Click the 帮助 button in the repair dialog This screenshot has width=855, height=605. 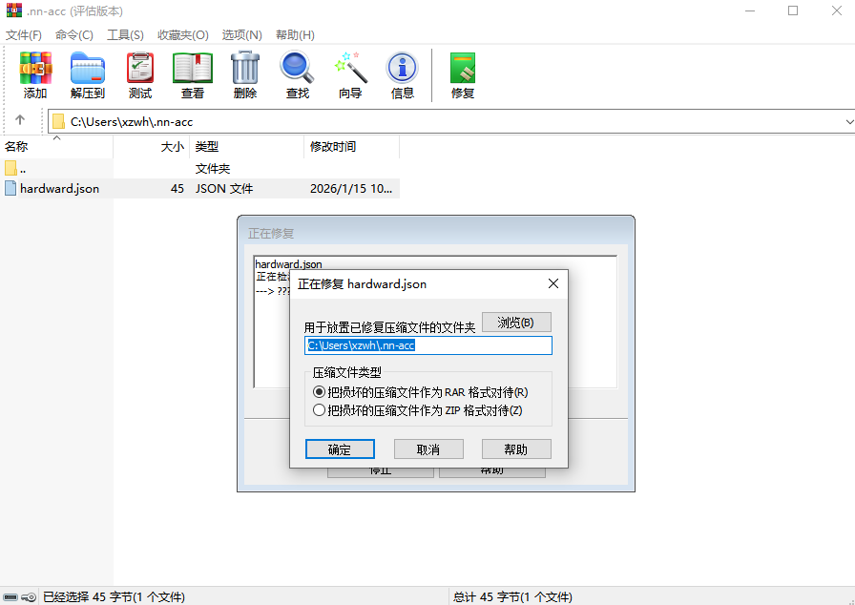[516, 449]
